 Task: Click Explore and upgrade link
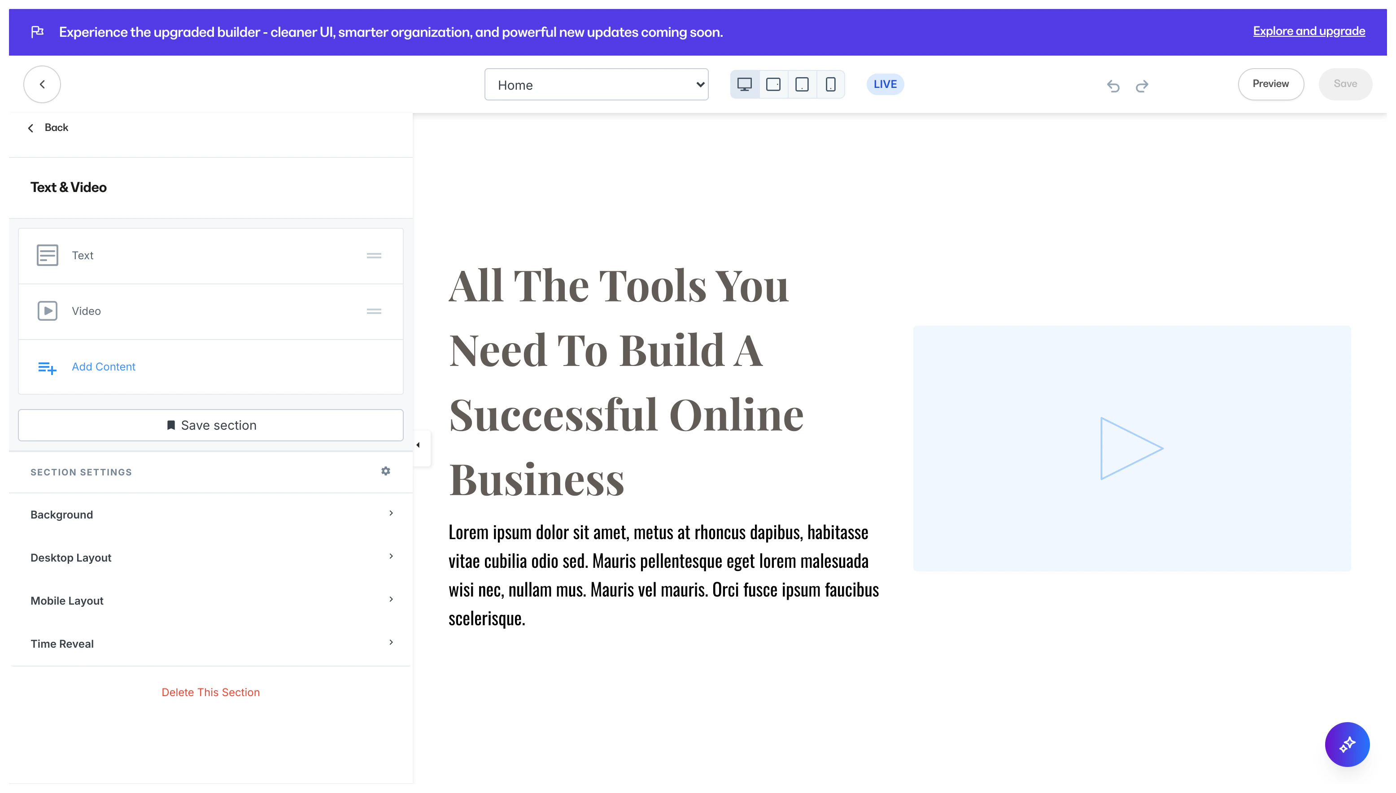1309,31
